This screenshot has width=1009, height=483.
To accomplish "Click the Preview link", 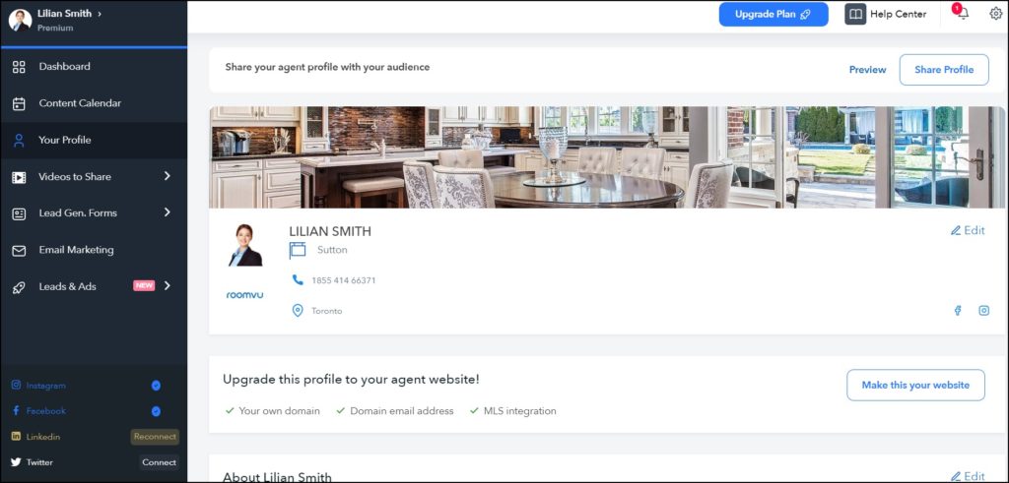I will [867, 70].
